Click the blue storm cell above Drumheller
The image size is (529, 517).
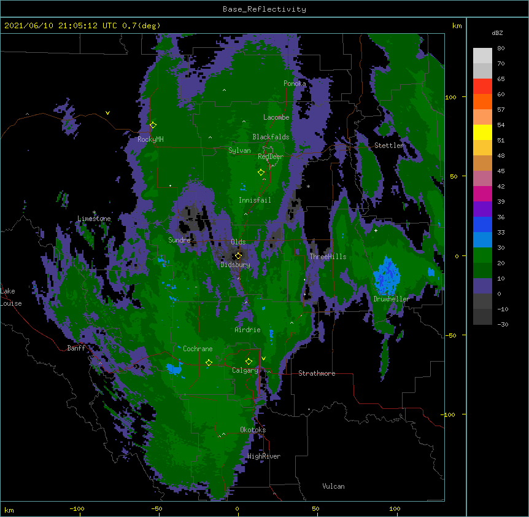coord(387,276)
